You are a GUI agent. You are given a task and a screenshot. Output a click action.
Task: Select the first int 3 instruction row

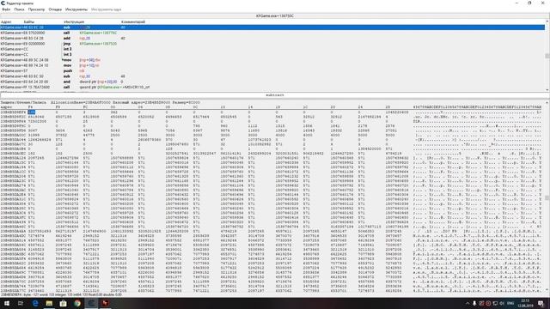coord(272,49)
